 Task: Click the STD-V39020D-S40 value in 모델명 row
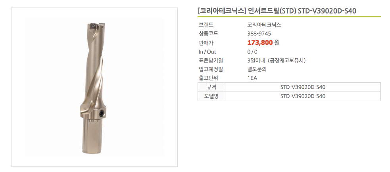(x=303, y=96)
